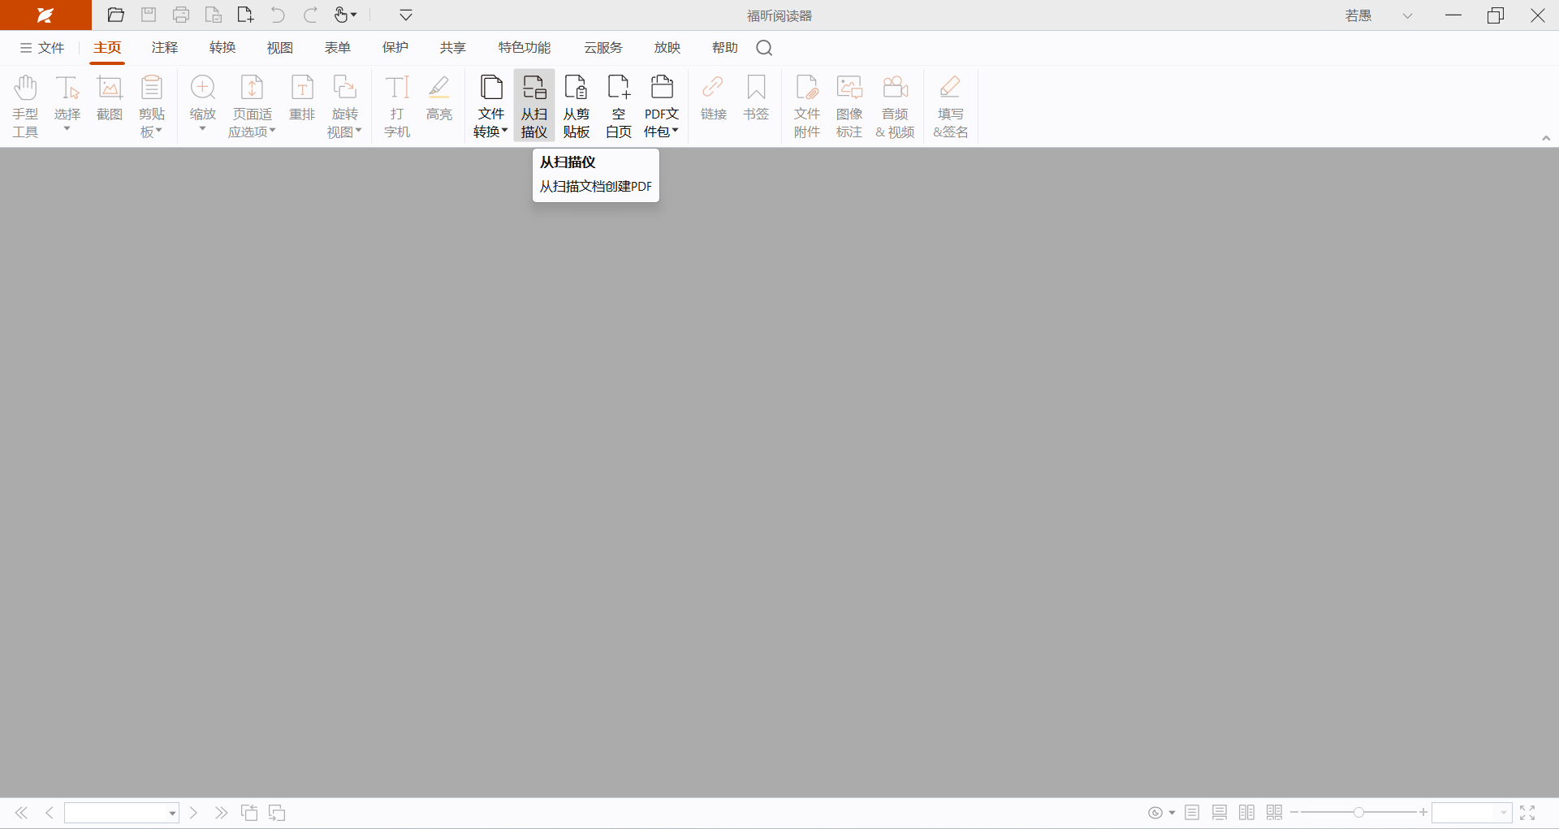This screenshot has height=829, width=1559.
Task: Expand the PDF文件包 portfolio dropdown
Action: 662,106
